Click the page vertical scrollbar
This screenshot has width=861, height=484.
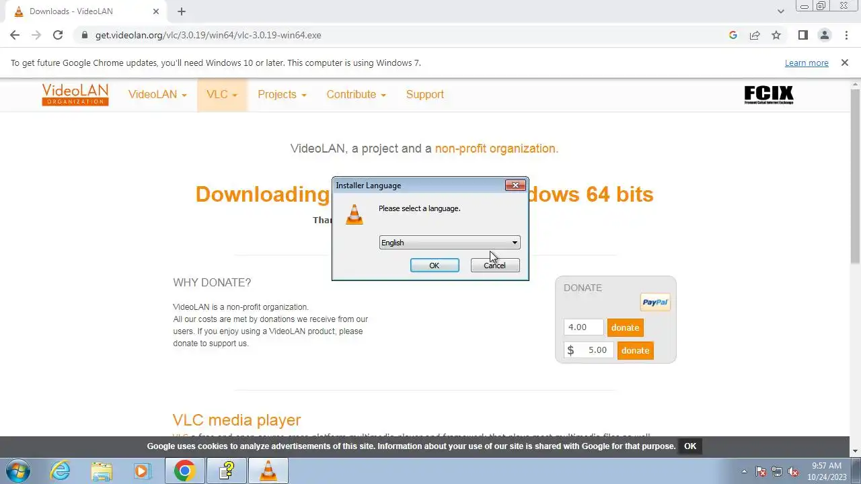pyautogui.click(x=855, y=175)
